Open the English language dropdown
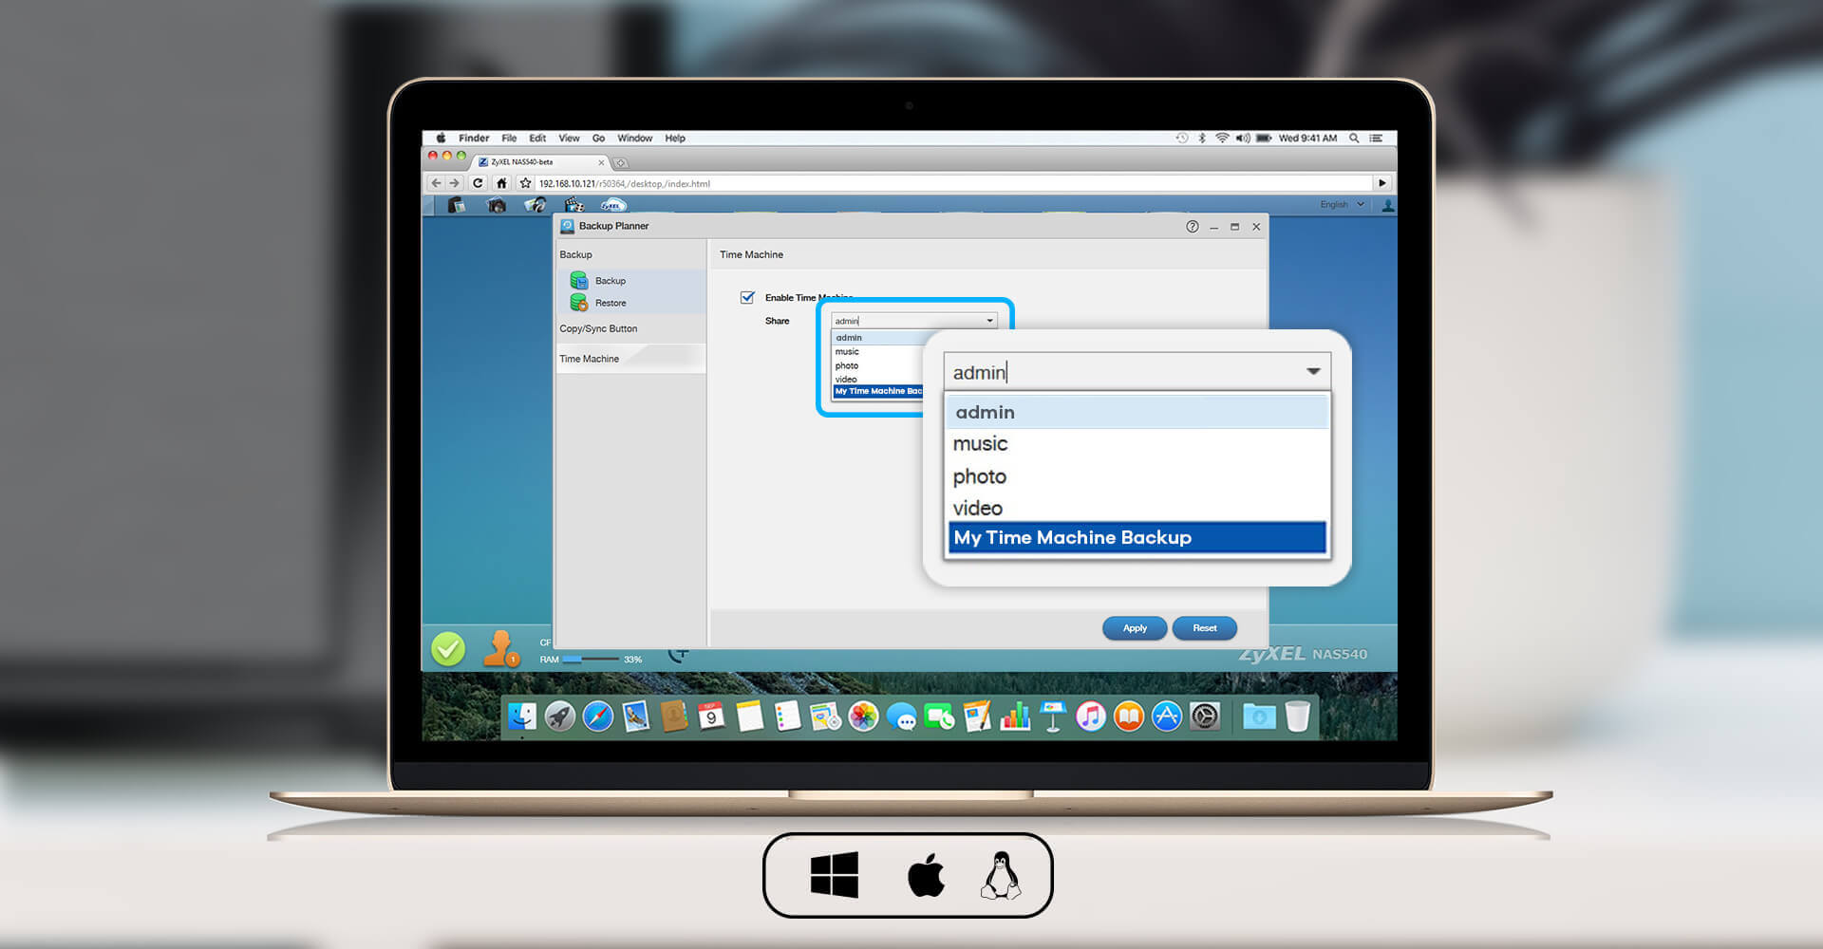The height and width of the screenshot is (949, 1823). [1342, 205]
